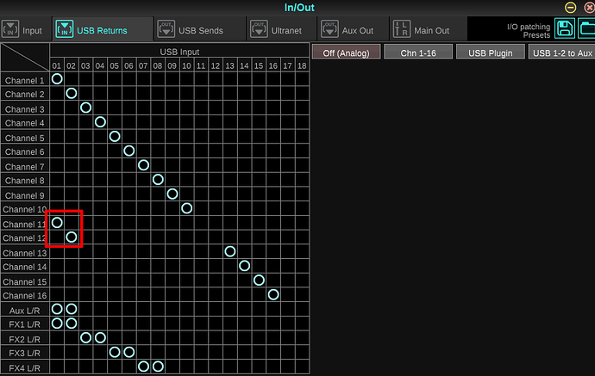
Task: Open the I/O patching preset folder
Action: pyautogui.click(x=586, y=29)
